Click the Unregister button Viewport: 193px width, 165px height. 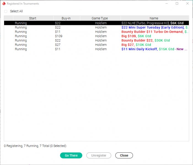pos(99,155)
